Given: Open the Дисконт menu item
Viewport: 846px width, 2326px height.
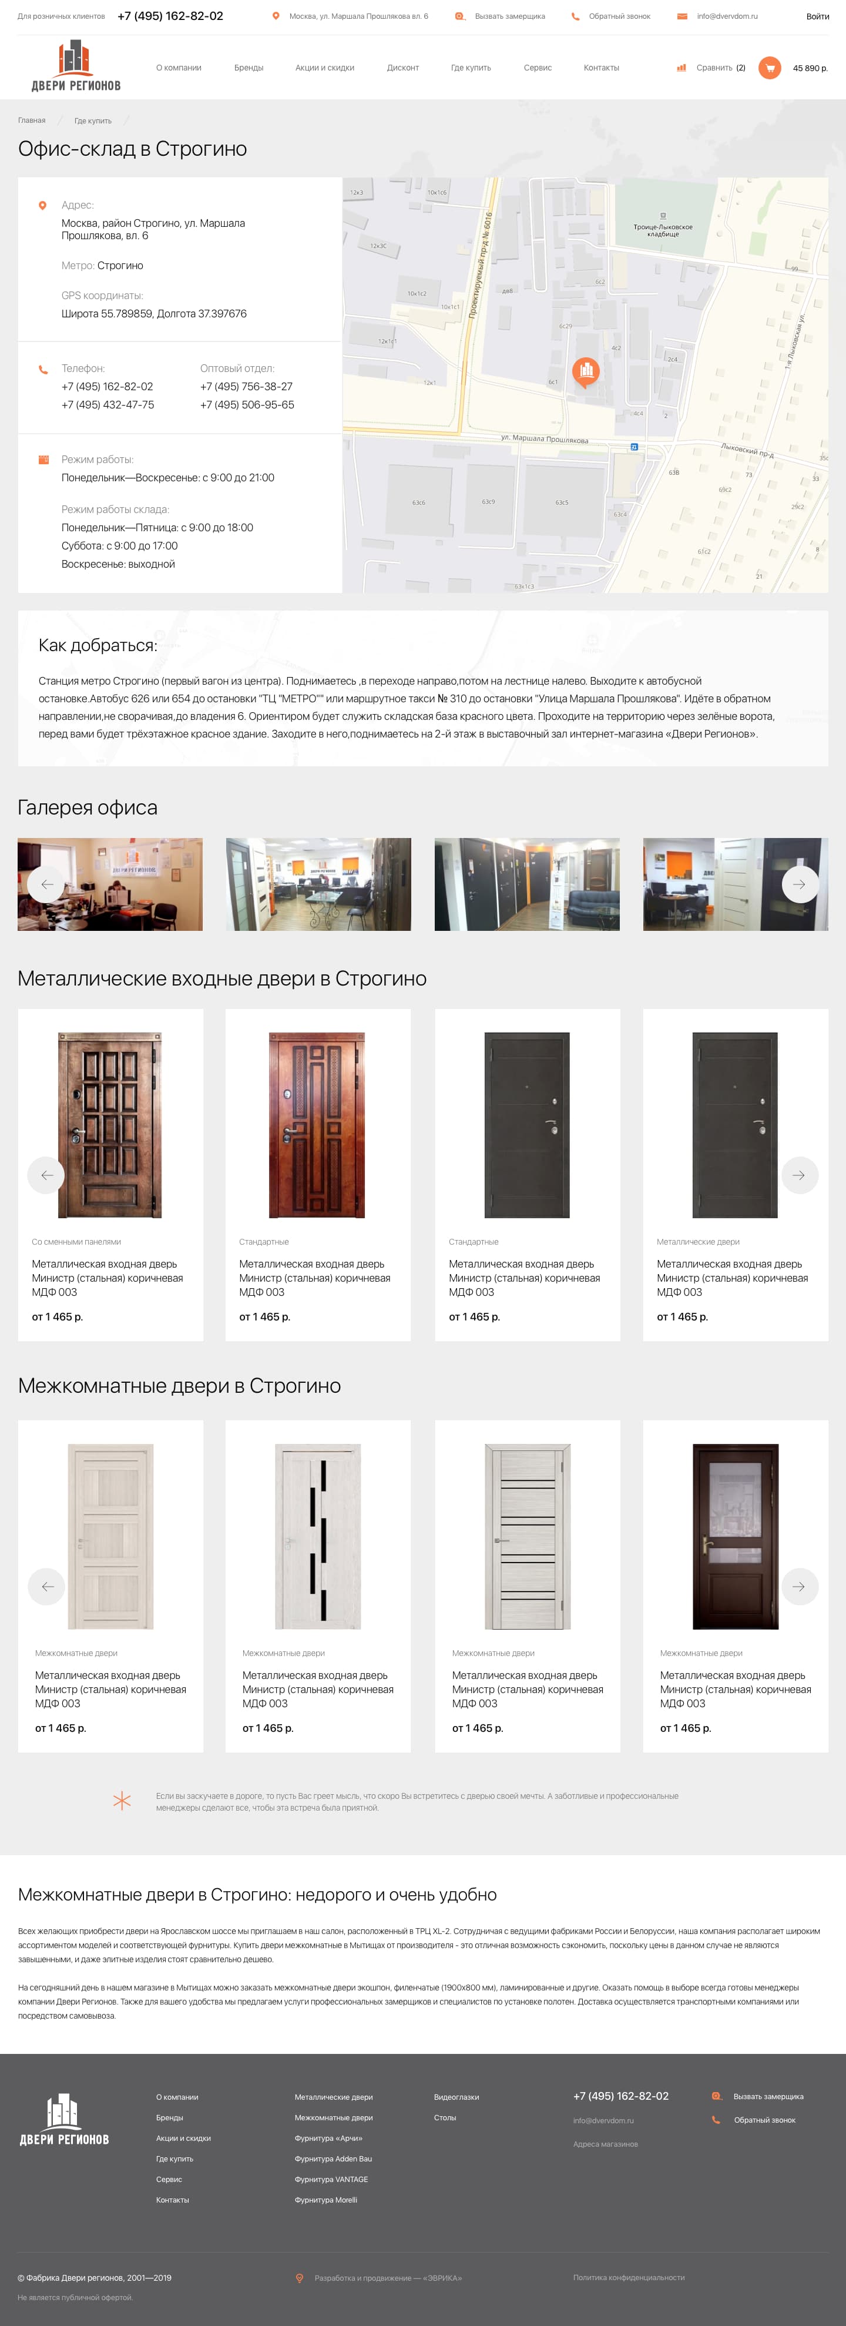Looking at the screenshot, I should [402, 68].
